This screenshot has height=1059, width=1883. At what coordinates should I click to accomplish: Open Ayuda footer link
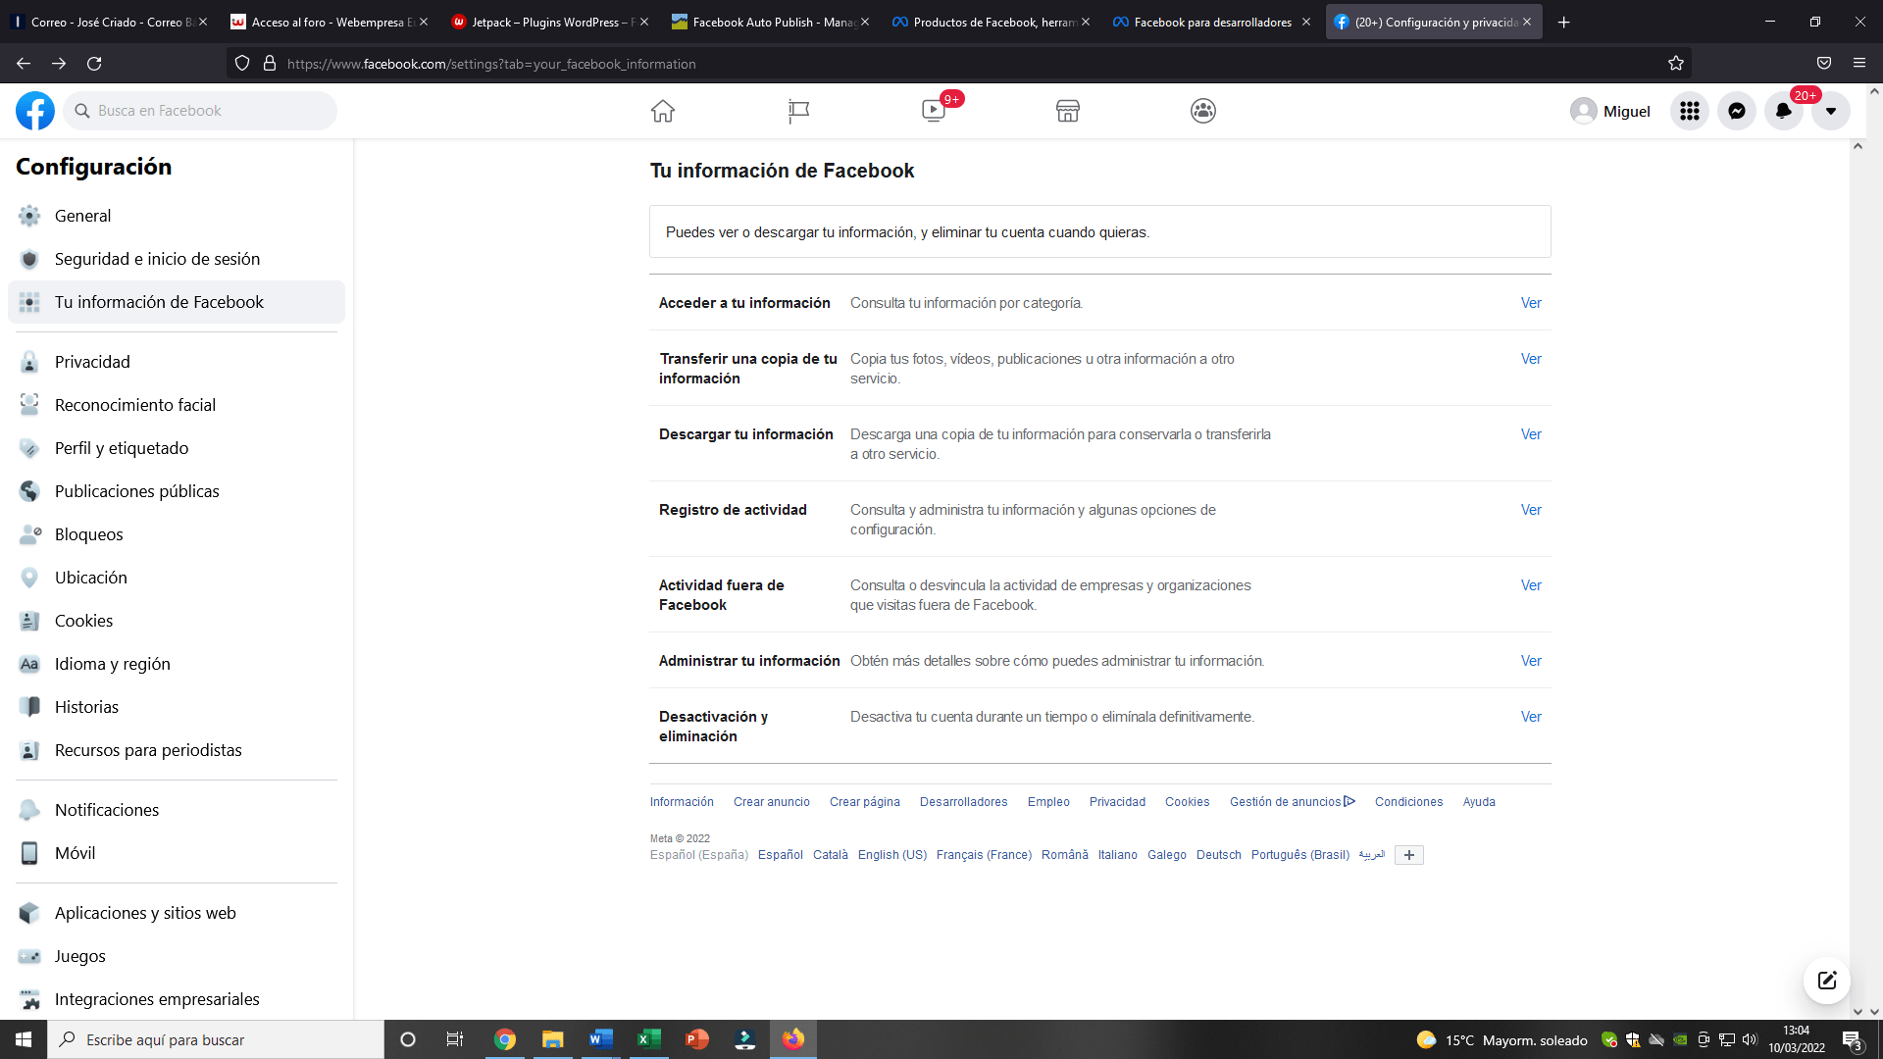point(1479,802)
